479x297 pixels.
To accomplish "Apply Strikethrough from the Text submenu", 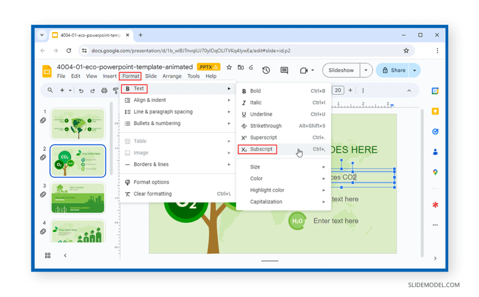I will [x=284, y=126].
